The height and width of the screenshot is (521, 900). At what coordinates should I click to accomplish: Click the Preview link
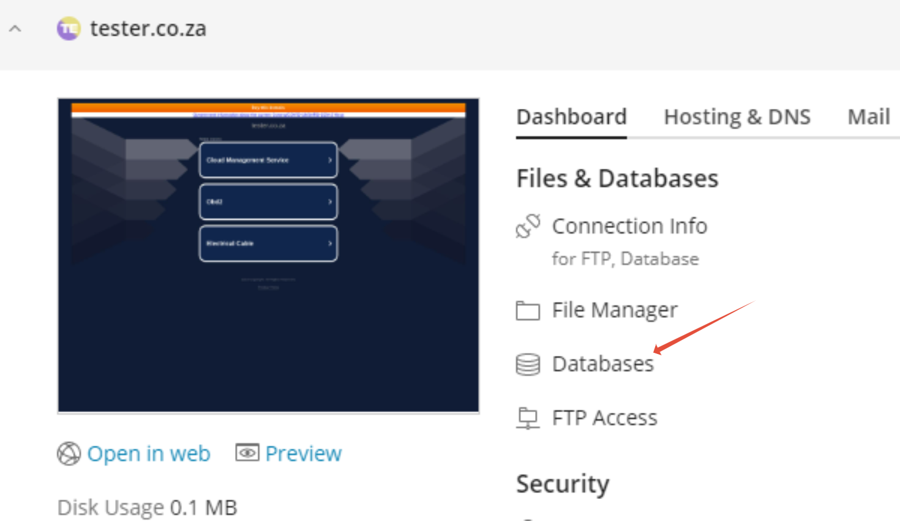(304, 454)
